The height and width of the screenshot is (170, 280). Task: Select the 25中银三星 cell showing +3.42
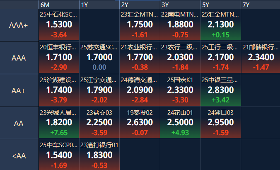point(220,90)
